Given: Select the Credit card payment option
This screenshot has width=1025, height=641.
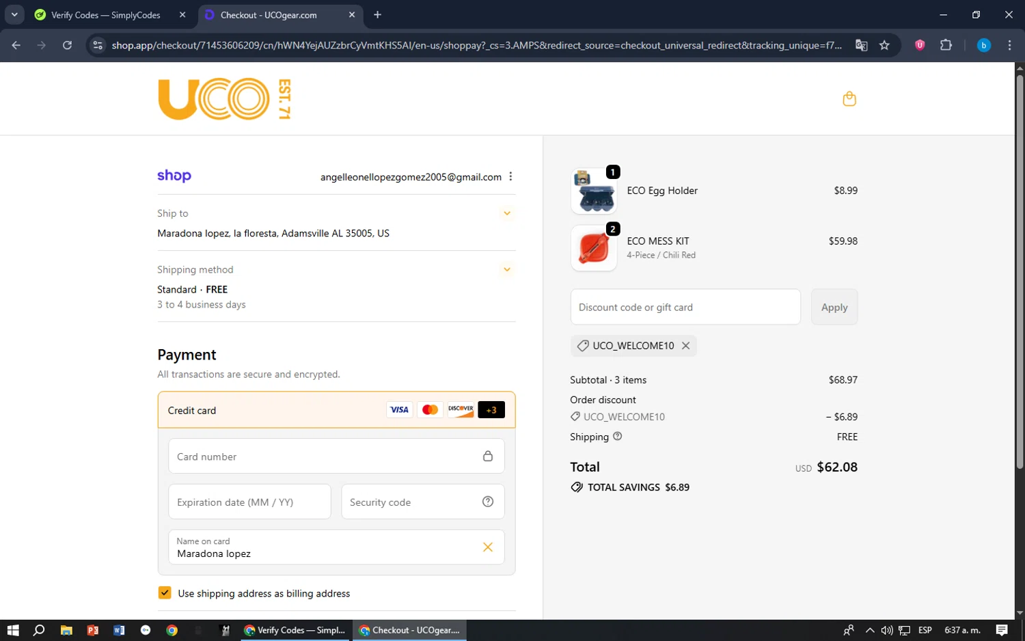Looking at the screenshot, I should 336,410.
